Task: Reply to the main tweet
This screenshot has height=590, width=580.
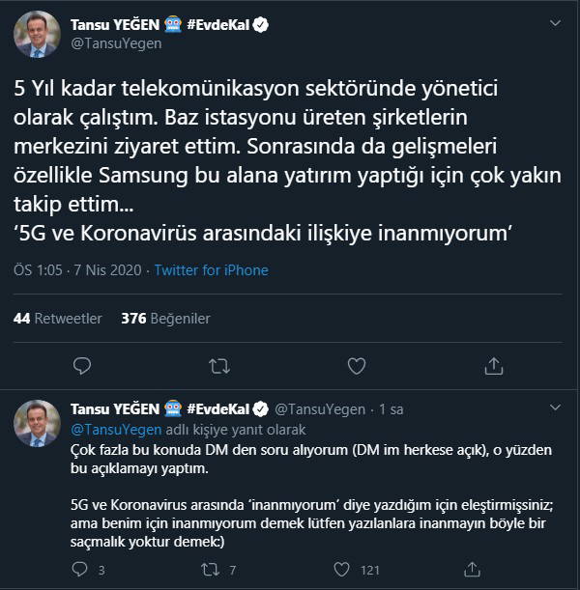Action: 82,365
